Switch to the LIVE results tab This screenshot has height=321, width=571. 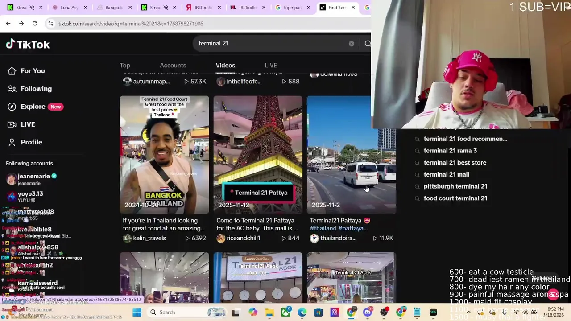click(x=271, y=66)
